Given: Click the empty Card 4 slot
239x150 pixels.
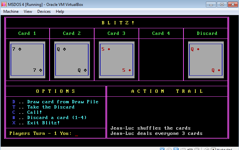Looking at the screenshot, I should click(161, 60).
